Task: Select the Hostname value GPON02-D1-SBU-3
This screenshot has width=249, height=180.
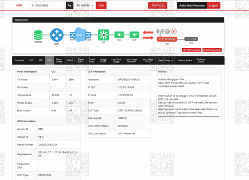Action: (x=128, y=80)
